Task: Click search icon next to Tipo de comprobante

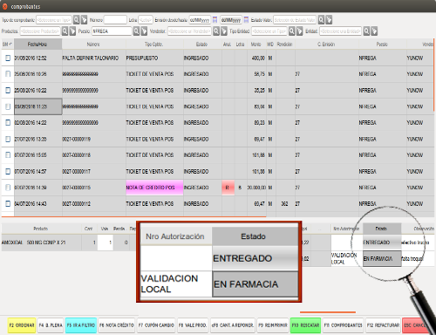Action: coord(76,20)
